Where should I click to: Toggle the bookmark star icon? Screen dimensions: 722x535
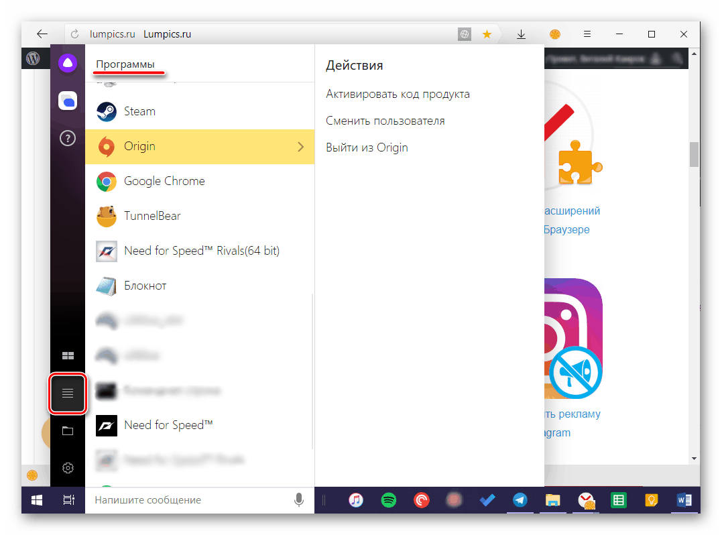(487, 34)
